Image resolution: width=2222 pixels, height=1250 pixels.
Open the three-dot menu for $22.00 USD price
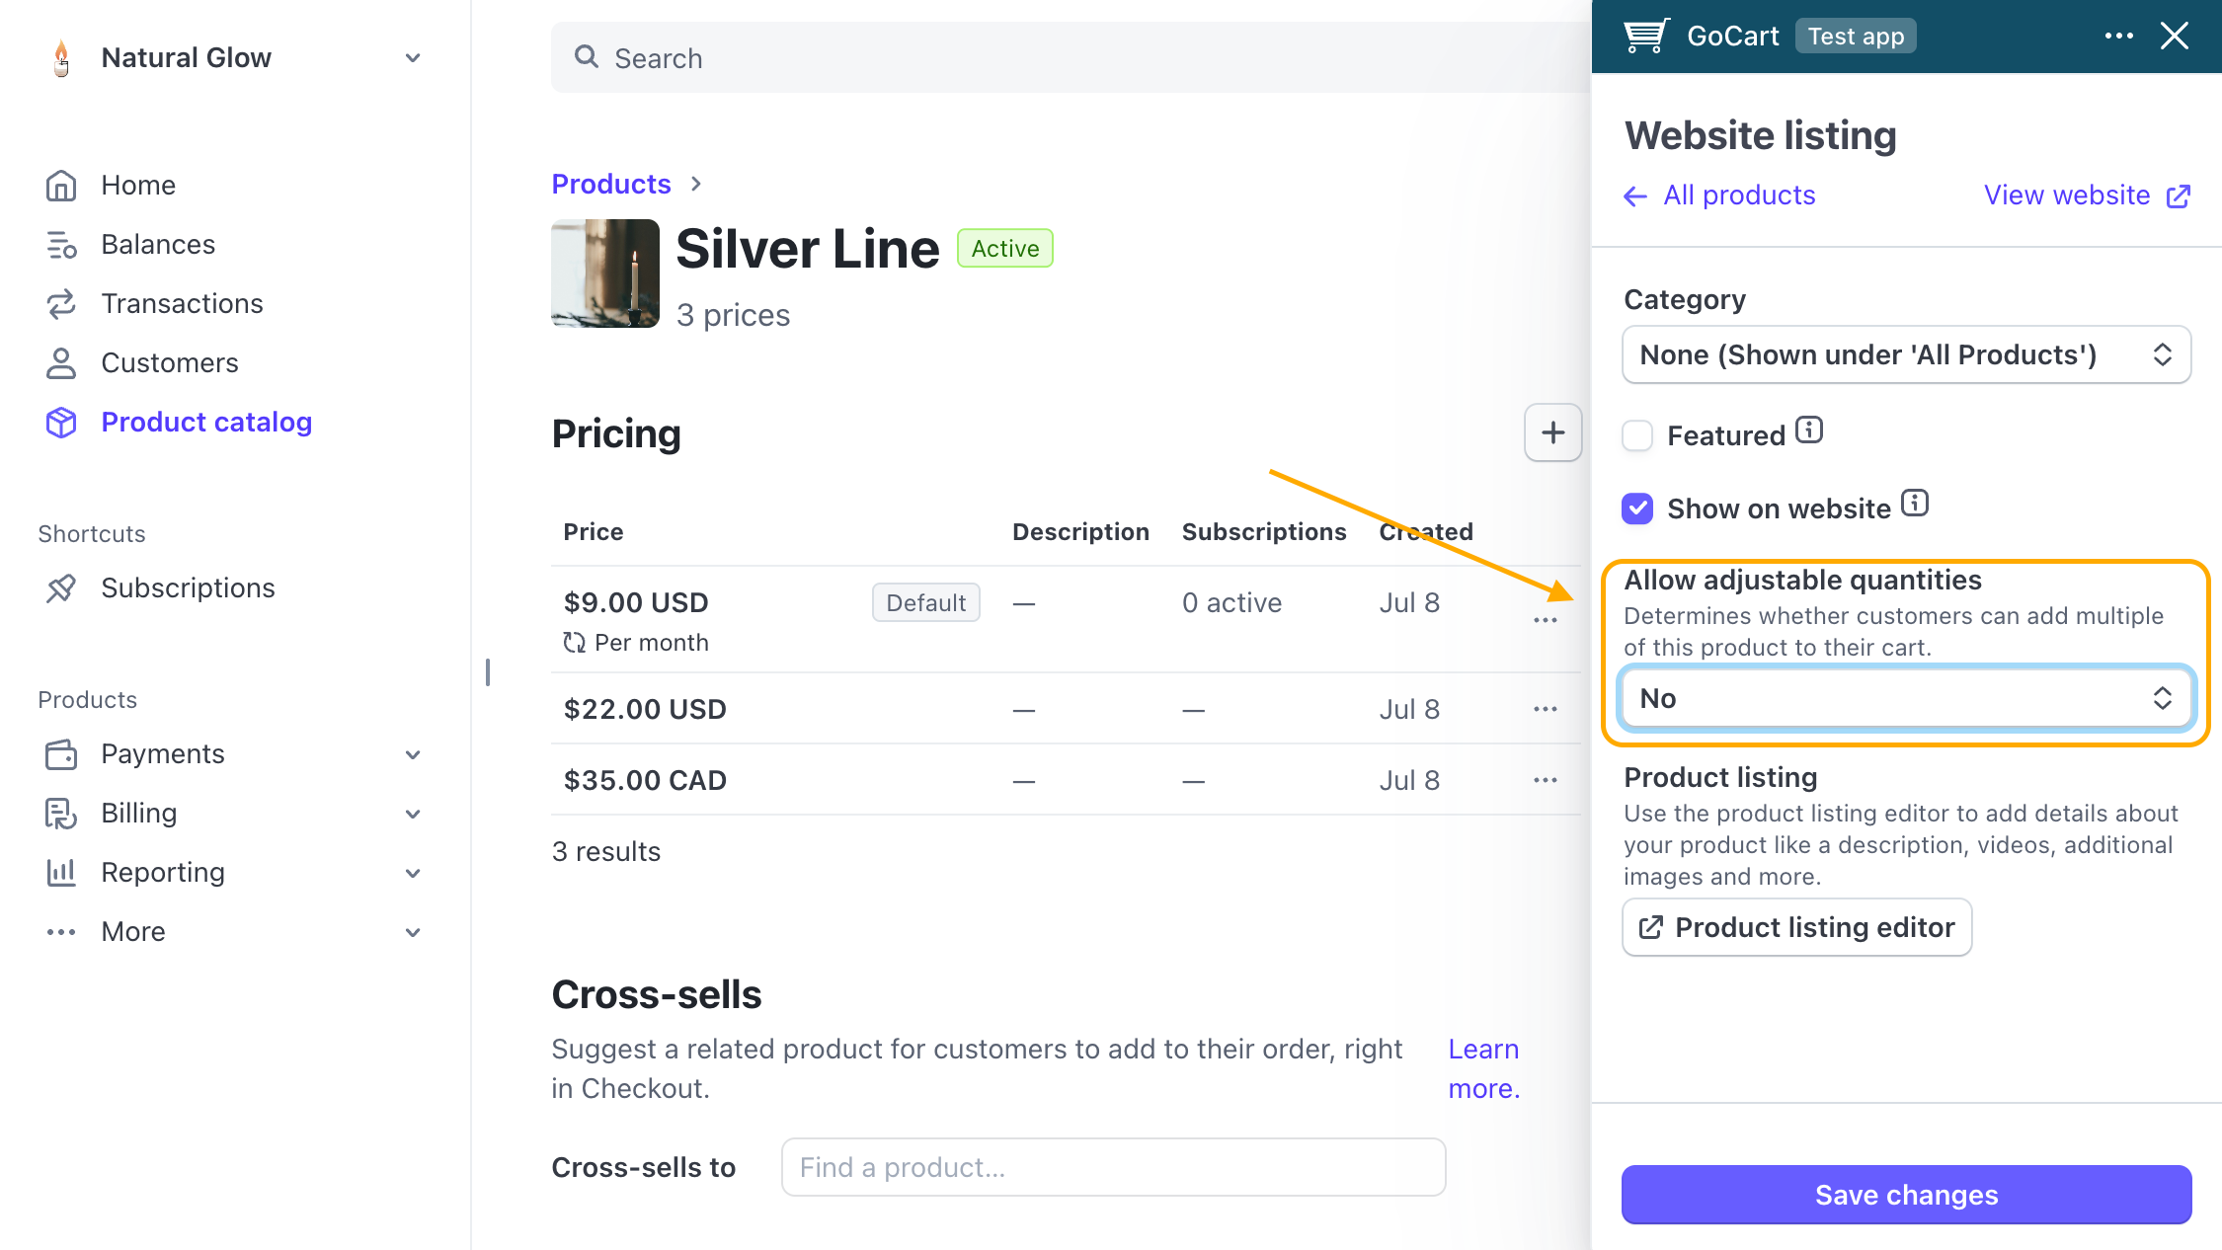(1546, 709)
